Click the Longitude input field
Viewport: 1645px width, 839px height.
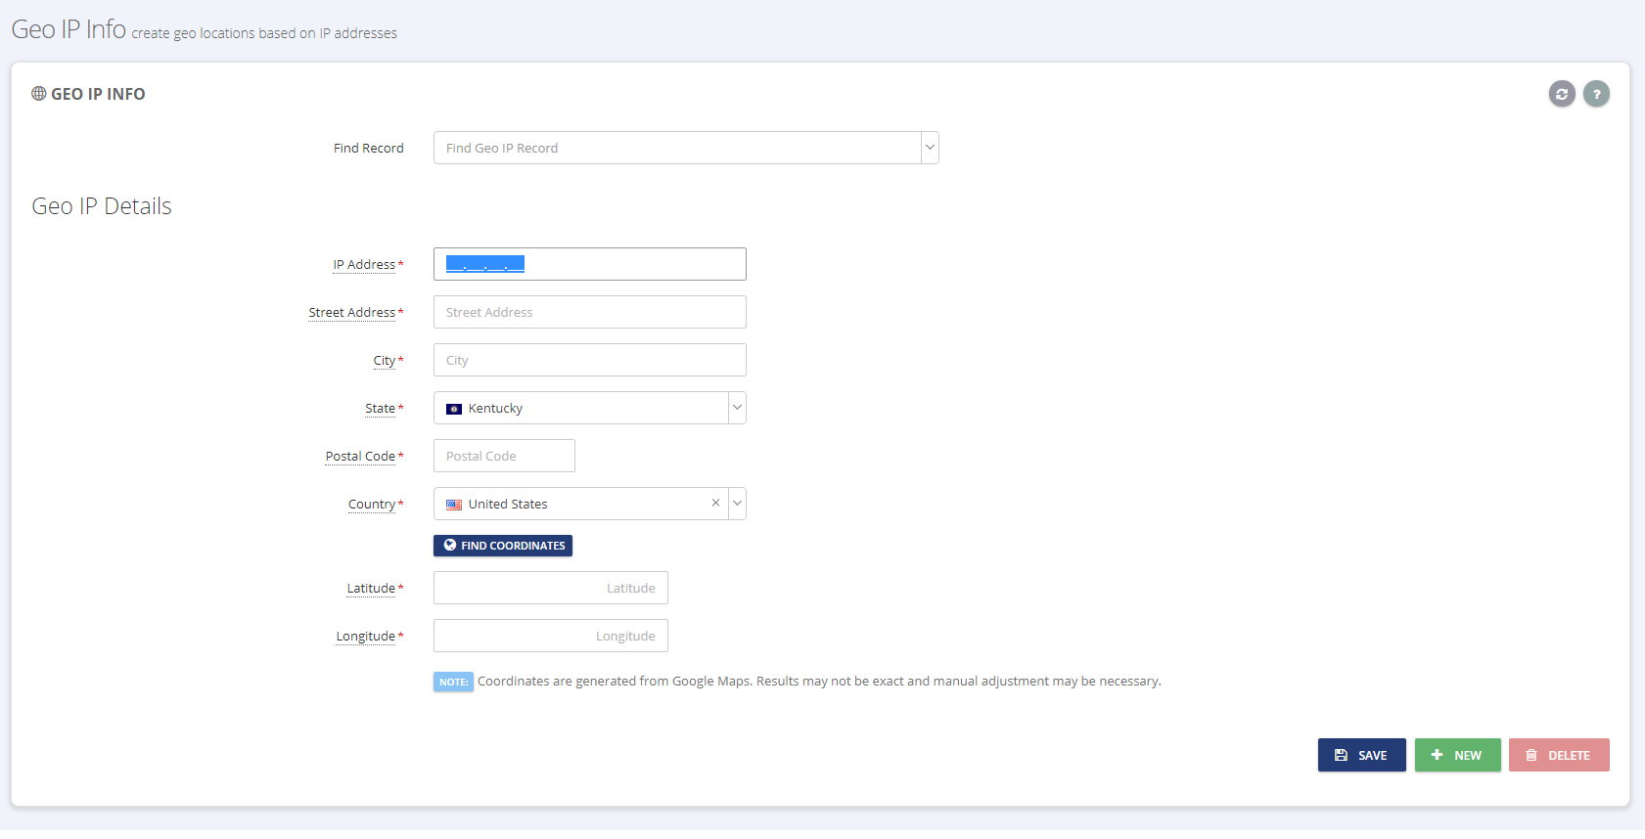pos(550,636)
